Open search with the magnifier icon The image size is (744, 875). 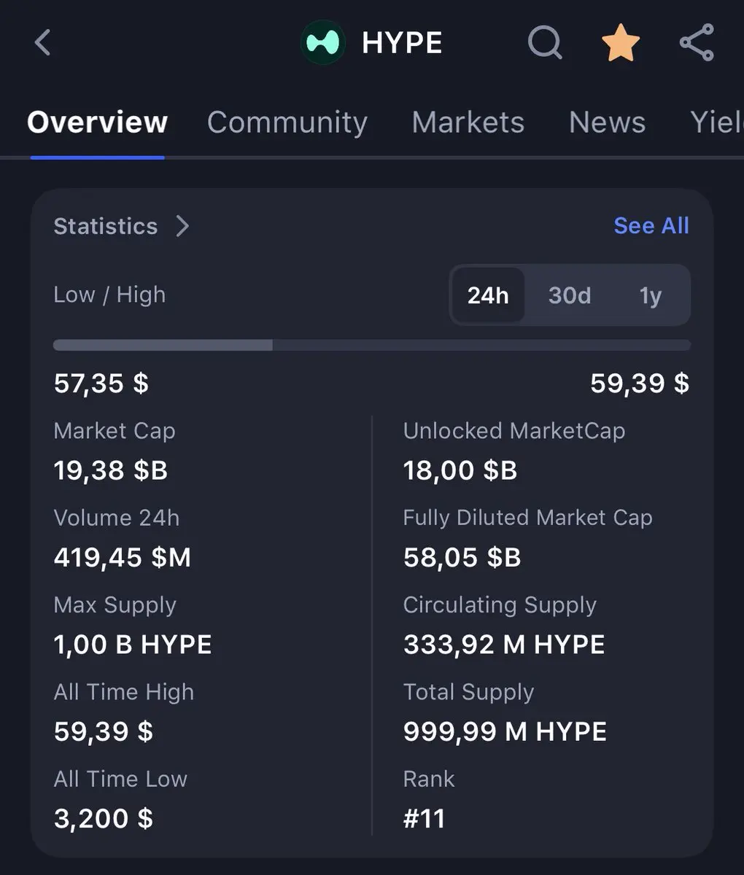click(545, 42)
